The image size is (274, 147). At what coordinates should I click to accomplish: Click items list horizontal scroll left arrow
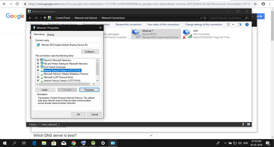(37, 84)
